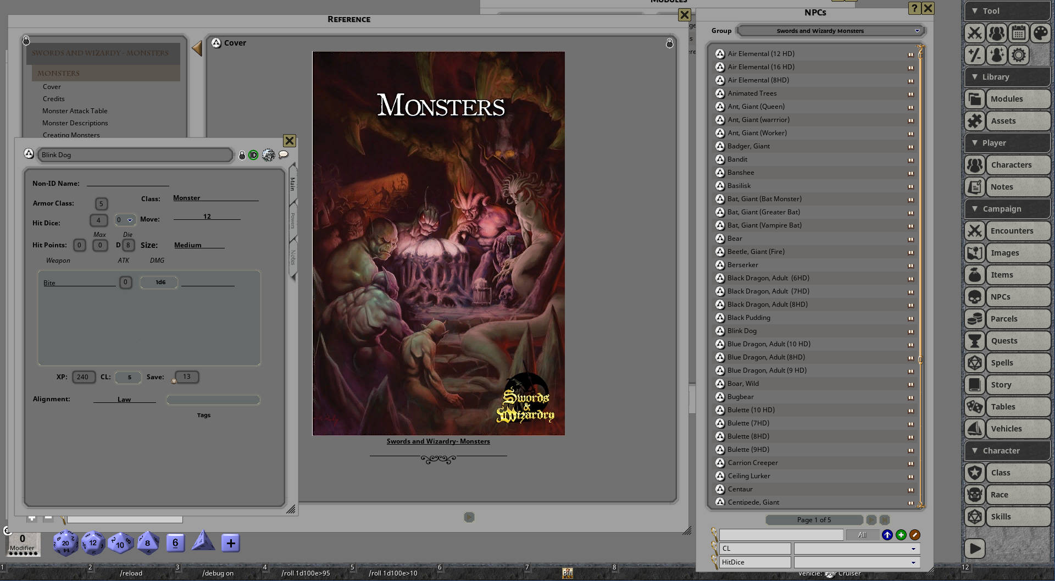
Task: Click the Images map icon
Action: pyautogui.click(x=975, y=253)
